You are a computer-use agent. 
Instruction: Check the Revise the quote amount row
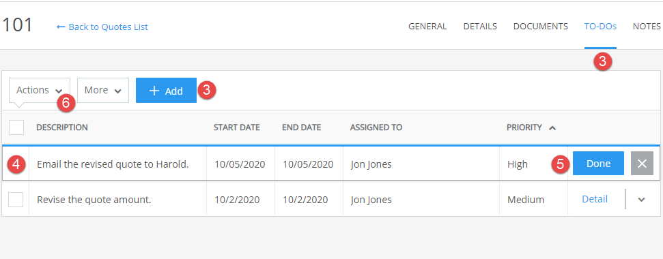click(16, 200)
